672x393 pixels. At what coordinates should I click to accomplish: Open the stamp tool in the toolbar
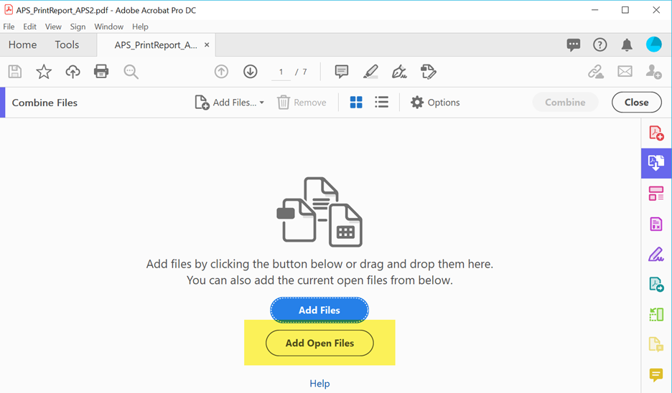click(428, 72)
